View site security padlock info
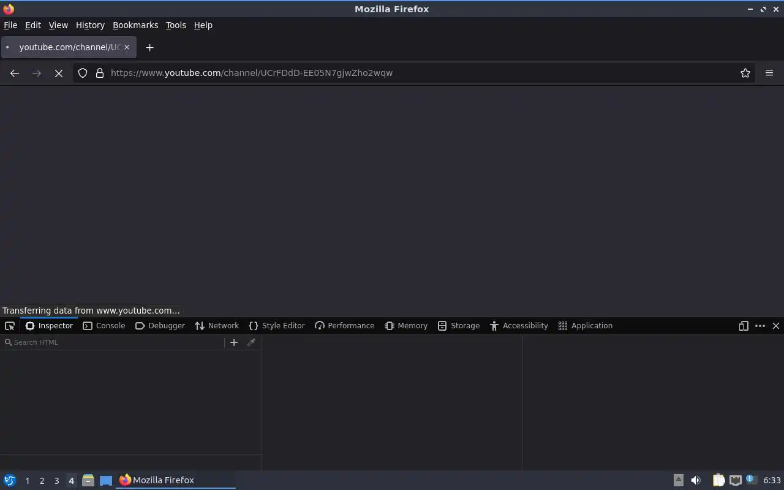Image resolution: width=784 pixels, height=490 pixels. click(100, 73)
